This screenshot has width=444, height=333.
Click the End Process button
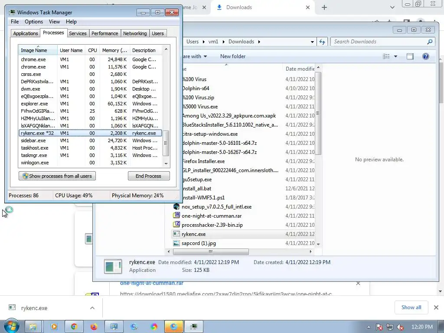pyautogui.click(x=149, y=176)
